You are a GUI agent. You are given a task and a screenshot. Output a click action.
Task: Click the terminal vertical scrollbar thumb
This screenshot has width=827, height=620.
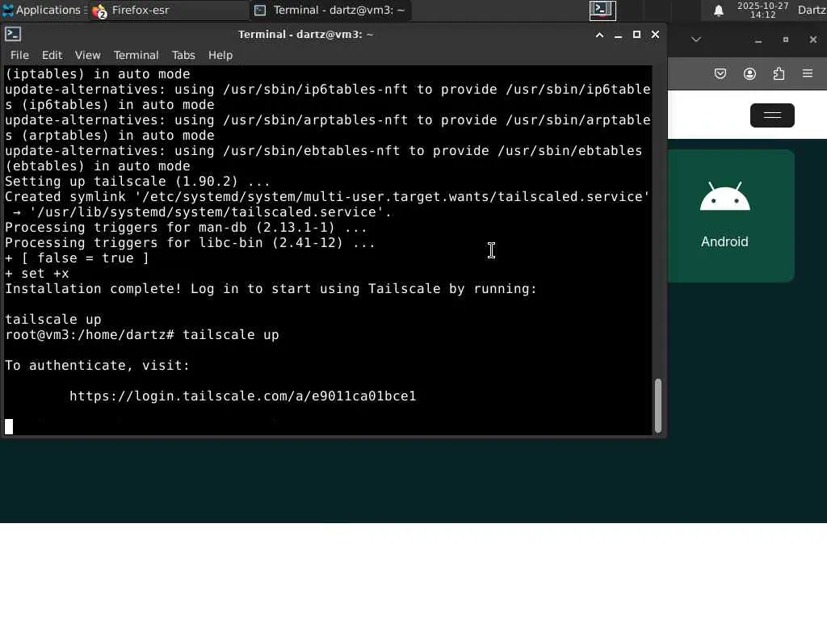coord(657,405)
